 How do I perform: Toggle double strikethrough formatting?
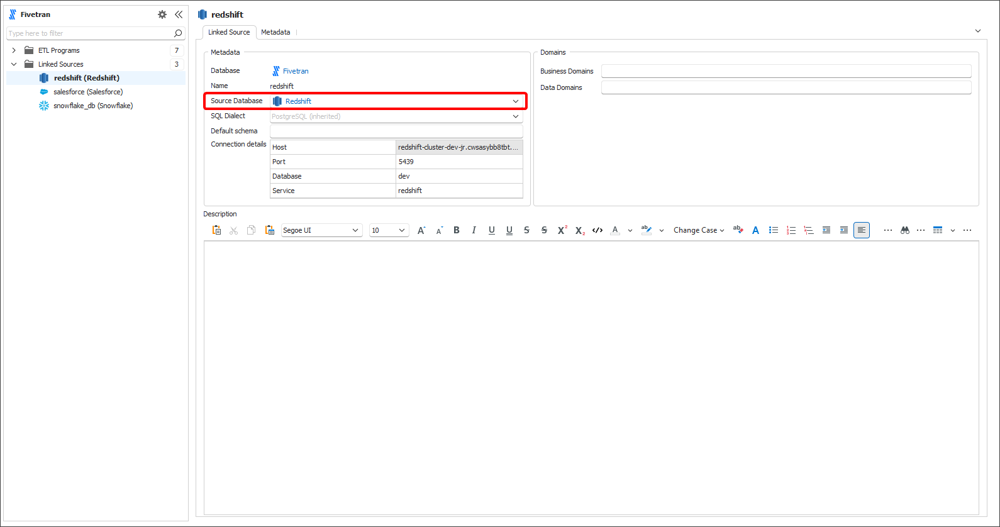545,230
